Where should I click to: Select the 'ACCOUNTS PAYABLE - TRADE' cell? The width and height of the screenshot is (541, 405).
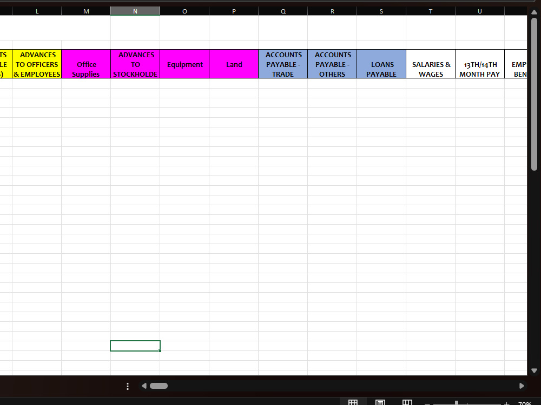pos(283,64)
